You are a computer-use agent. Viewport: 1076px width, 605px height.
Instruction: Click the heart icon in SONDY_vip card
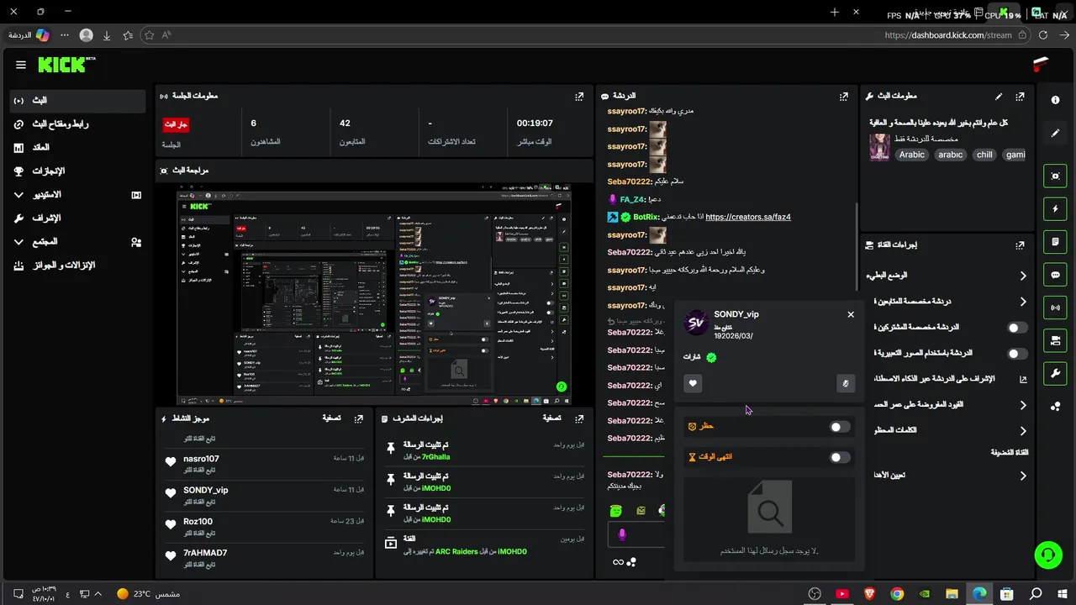(x=693, y=384)
